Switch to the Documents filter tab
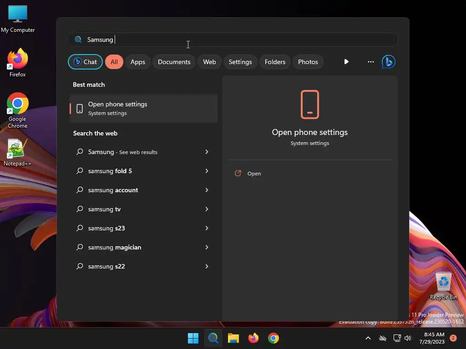This screenshot has width=466, height=349. coord(174,62)
